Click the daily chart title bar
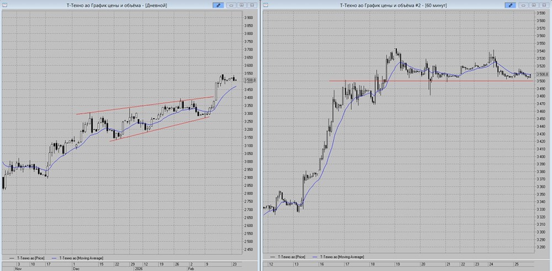 tap(110, 4)
